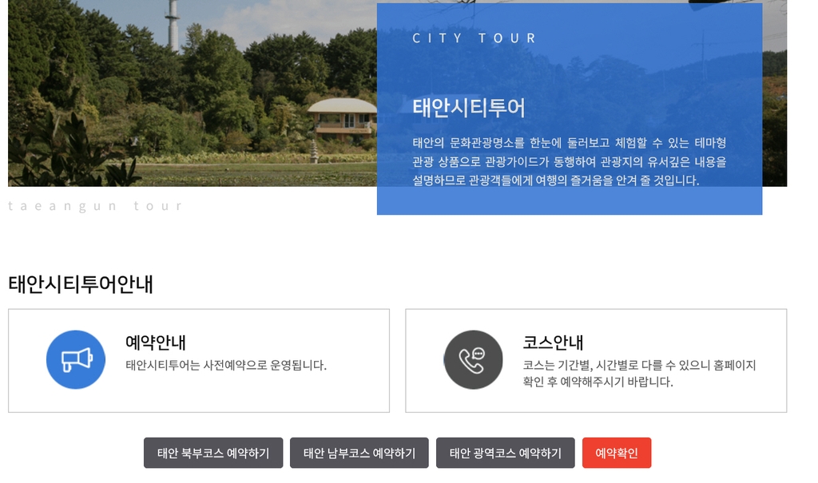Screen dimensions: 818x483
Task: Click the CITY TOUR label
Action: click(475, 38)
